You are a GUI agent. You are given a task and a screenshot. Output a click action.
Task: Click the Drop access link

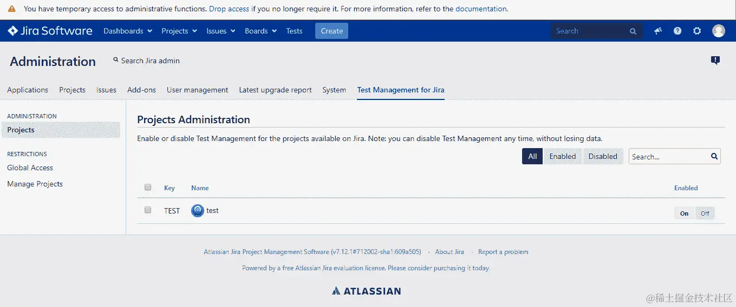[229, 9]
